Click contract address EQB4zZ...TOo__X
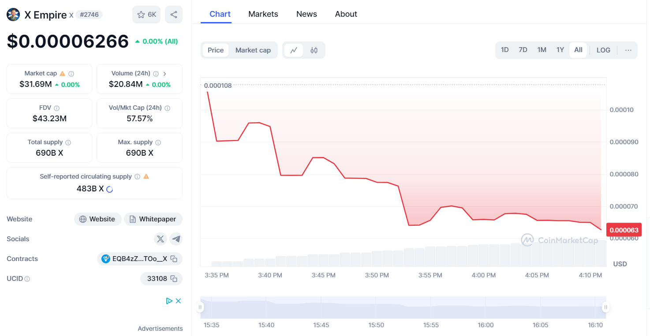This screenshot has width=650, height=336. tap(140, 259)
